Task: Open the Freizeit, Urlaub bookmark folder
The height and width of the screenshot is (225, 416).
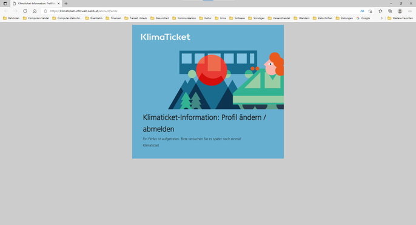Action: tap(136, 18)
